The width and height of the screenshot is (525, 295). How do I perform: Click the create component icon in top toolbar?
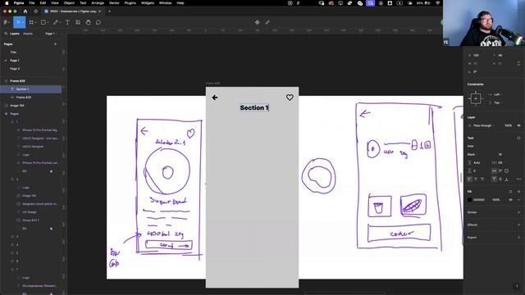tap(257, 22)
